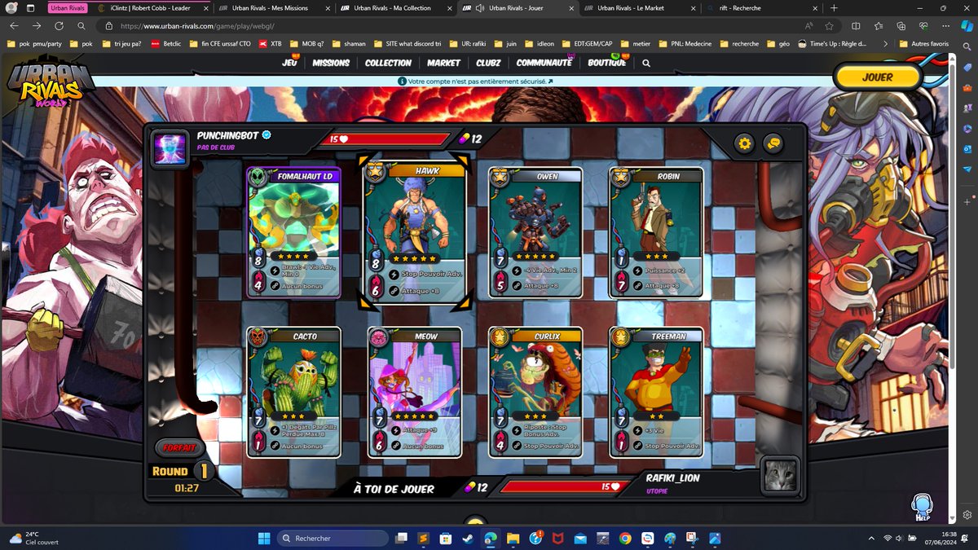Add page to favorites star icon

pyautogui.click(x=829, y=26)
